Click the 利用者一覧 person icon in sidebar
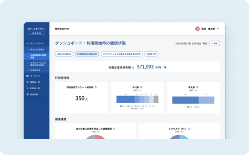249x155 pixels. tap(27, 88)
